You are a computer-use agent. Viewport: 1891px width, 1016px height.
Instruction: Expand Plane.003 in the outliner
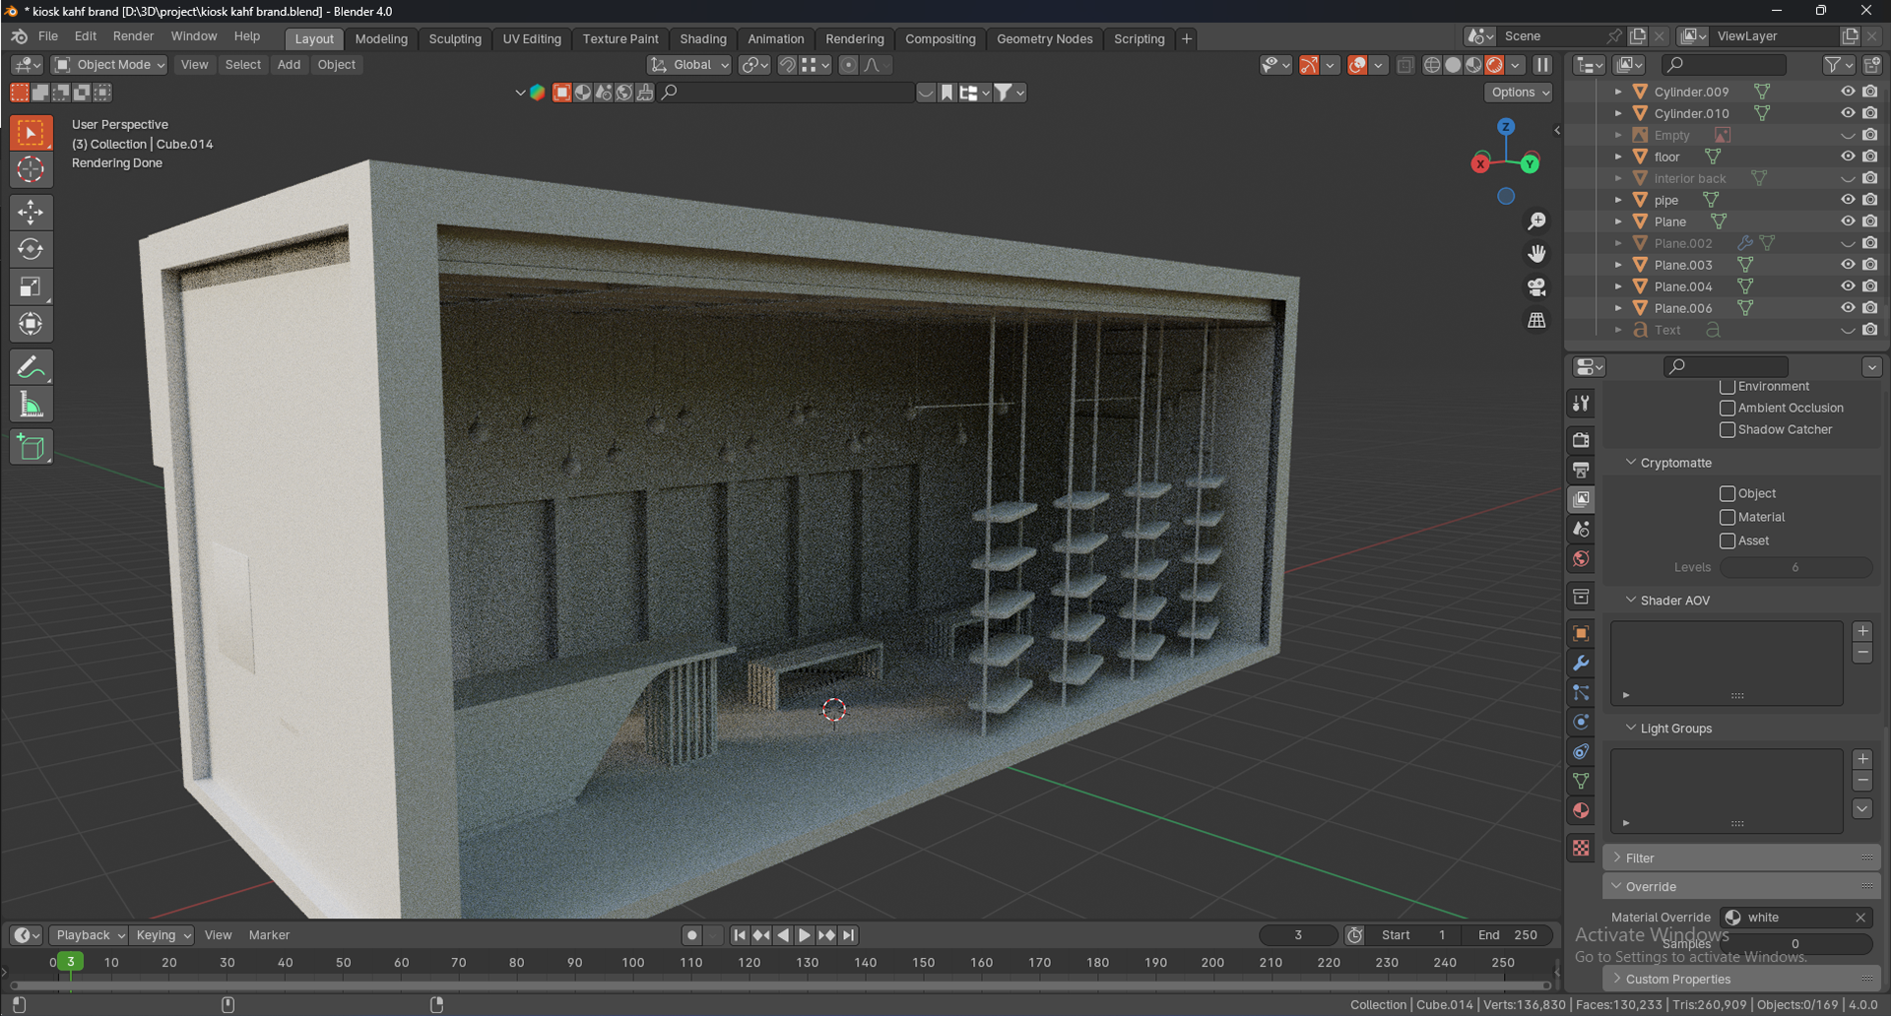(x=1618, y=265)
